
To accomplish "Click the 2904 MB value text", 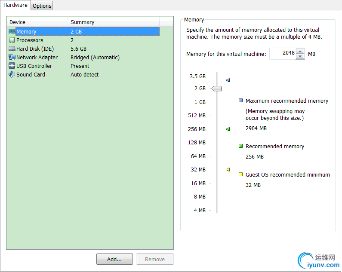I will pyautogui.click(x=256, y=128).
